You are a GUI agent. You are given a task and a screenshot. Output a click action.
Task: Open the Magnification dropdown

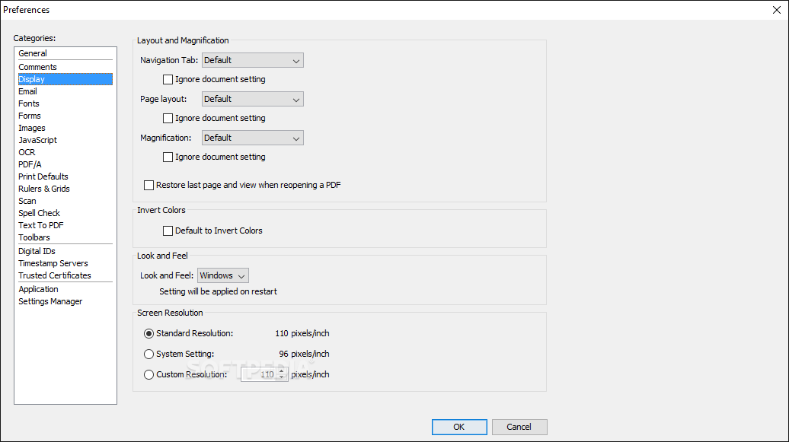coord(253,138)
